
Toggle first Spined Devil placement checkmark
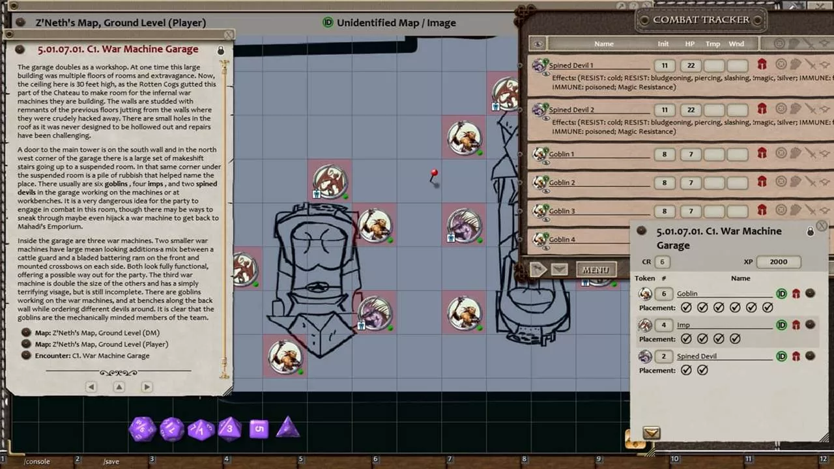686,370
